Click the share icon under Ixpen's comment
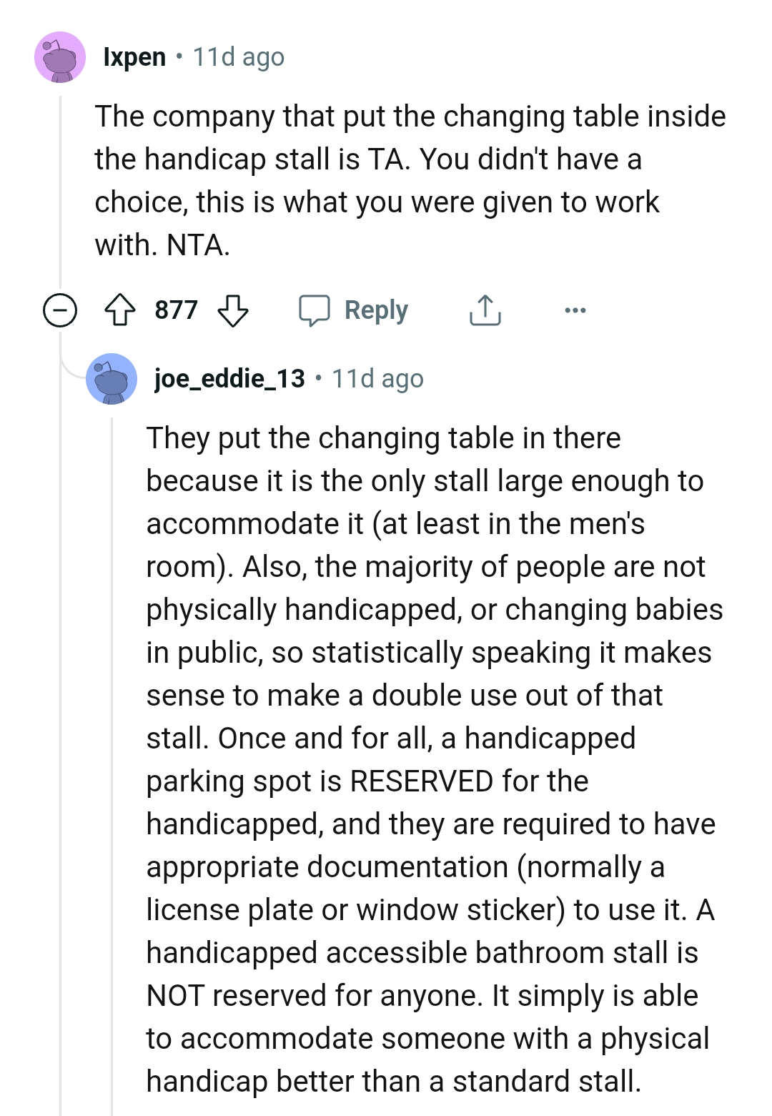Screen dimensions: 772x1116 tap(485, 310)
